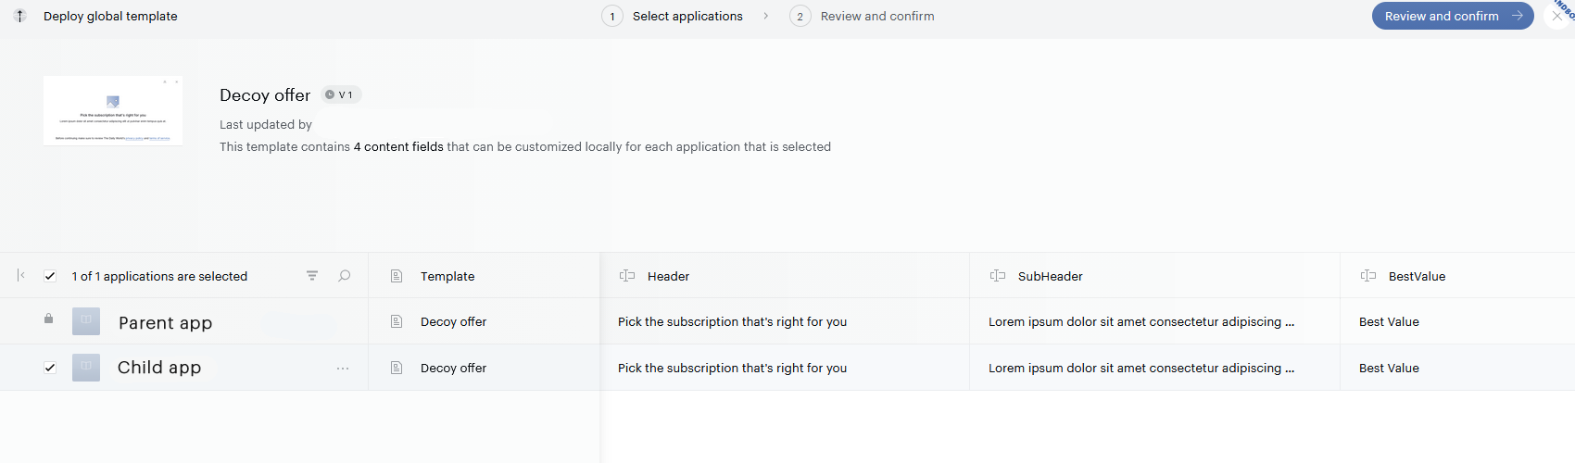Click Parent app Decoy offer template cell
The width and height of the screenshot is (1575, 463).
(484, 321)
